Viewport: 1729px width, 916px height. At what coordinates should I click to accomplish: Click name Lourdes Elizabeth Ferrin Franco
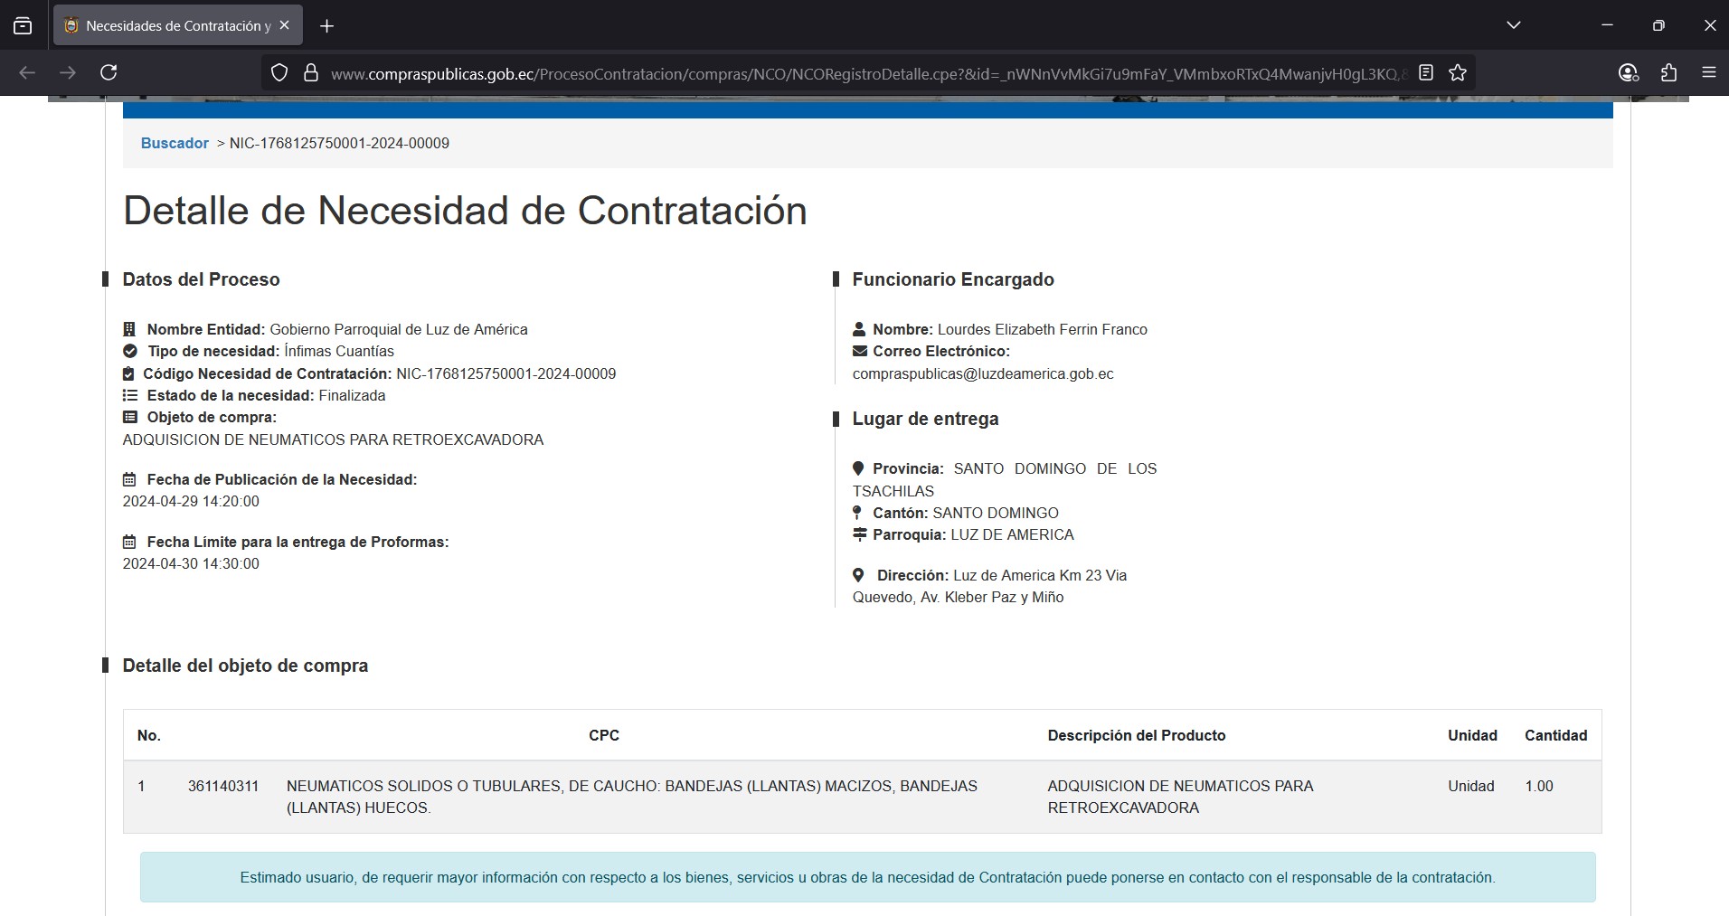[x=1043, y=329]
